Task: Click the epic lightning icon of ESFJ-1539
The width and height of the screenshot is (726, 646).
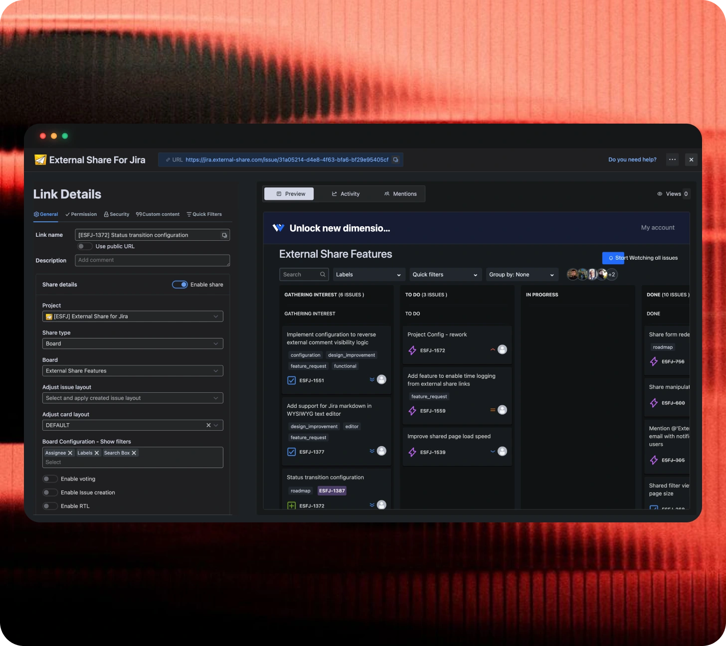Action: [x=412, y=452]
